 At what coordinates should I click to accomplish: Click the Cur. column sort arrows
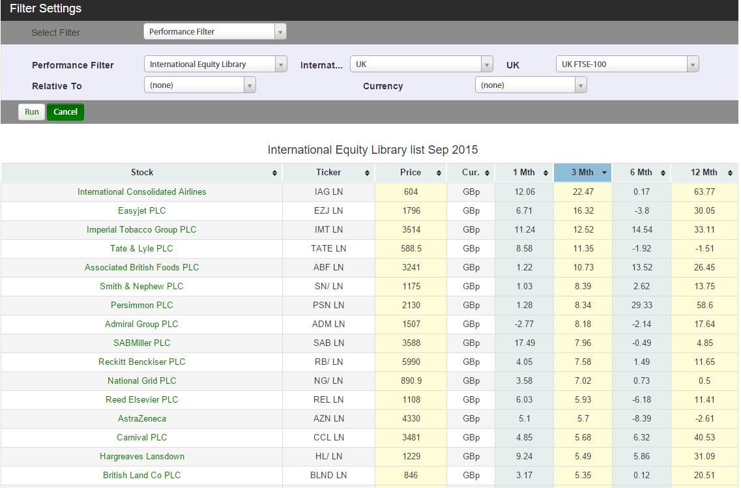[x=487, y=173]
